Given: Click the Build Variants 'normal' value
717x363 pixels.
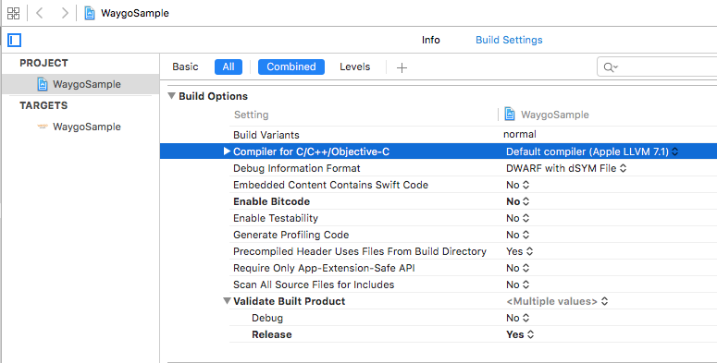Looking at the screenshot, I should coord(519,134).
